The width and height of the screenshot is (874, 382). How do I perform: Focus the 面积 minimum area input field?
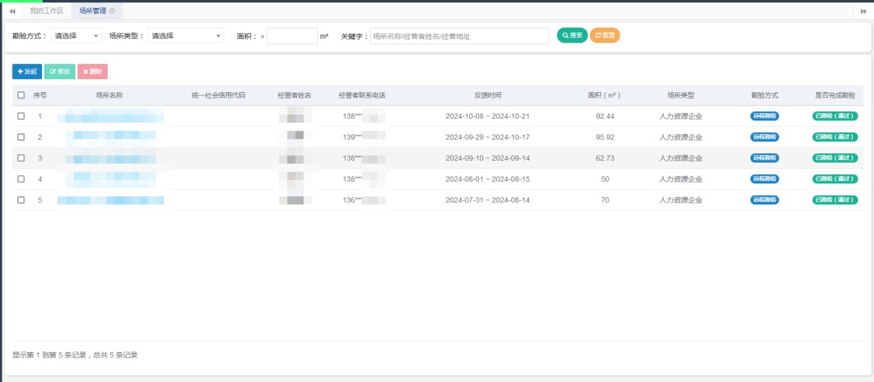pos(292,36)
